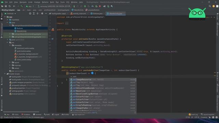The image size is (219, 123).
Task: Click the Sync/Reload toolbar icon
Action: [10, 6]
